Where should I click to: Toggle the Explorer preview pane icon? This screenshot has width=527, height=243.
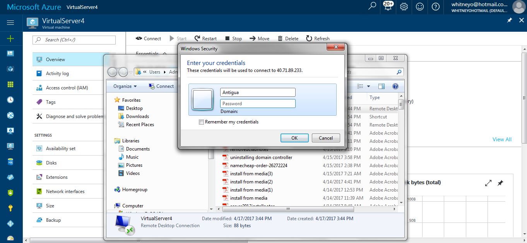pos(382,86)
